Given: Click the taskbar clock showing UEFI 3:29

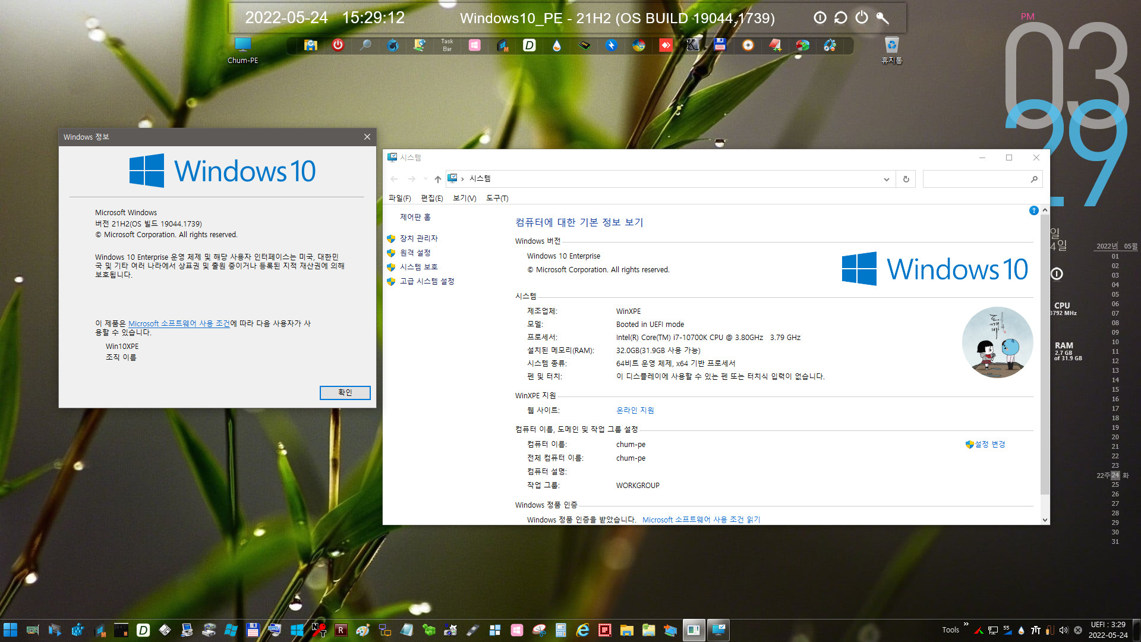Looking at the screenshot, I should point(1108,630).
